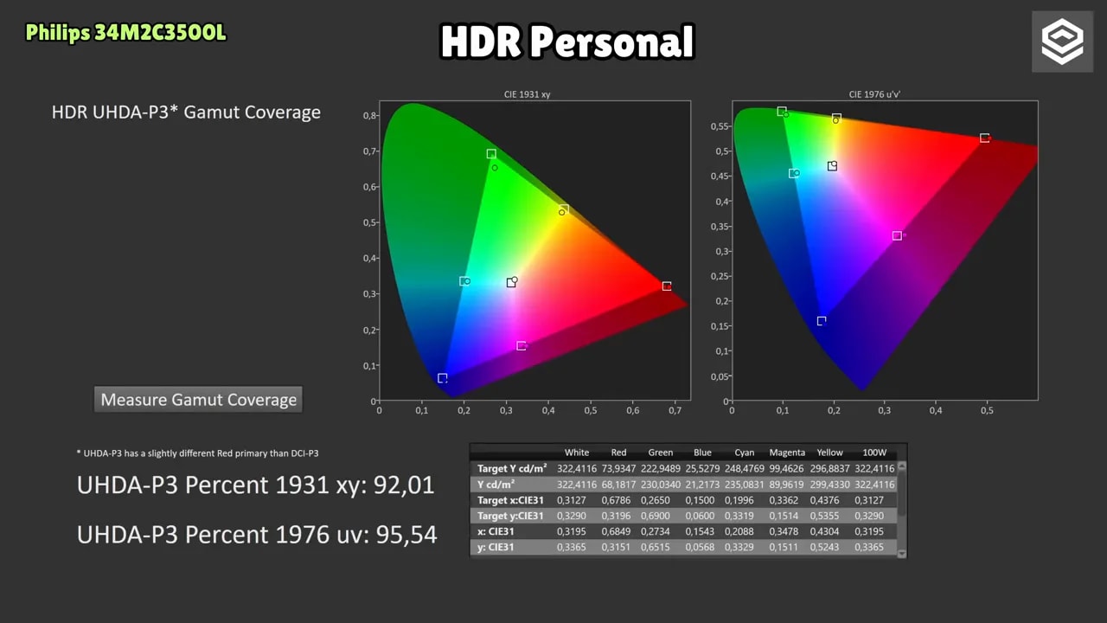Click the cell value 0,6900
The image size is (1107, 623).
[661, 516]
